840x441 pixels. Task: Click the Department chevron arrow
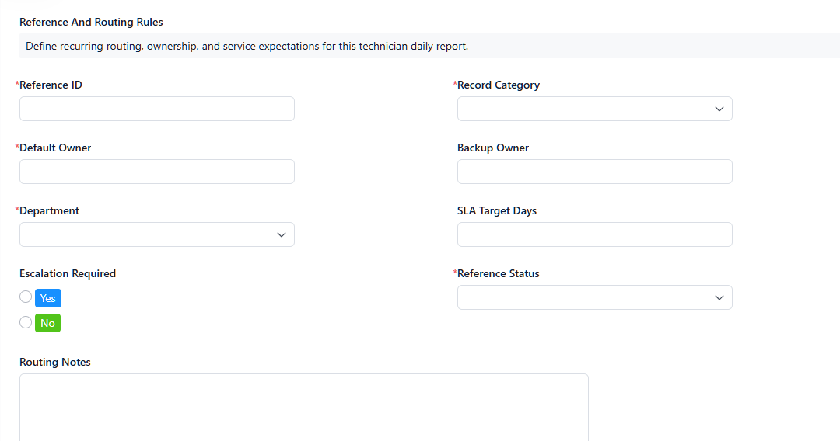click(x=282, y=234)
